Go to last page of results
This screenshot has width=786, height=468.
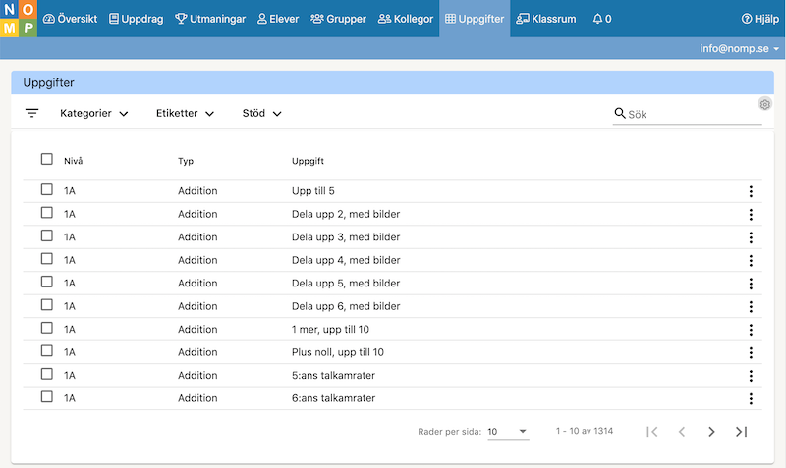(x=742, y=432)
